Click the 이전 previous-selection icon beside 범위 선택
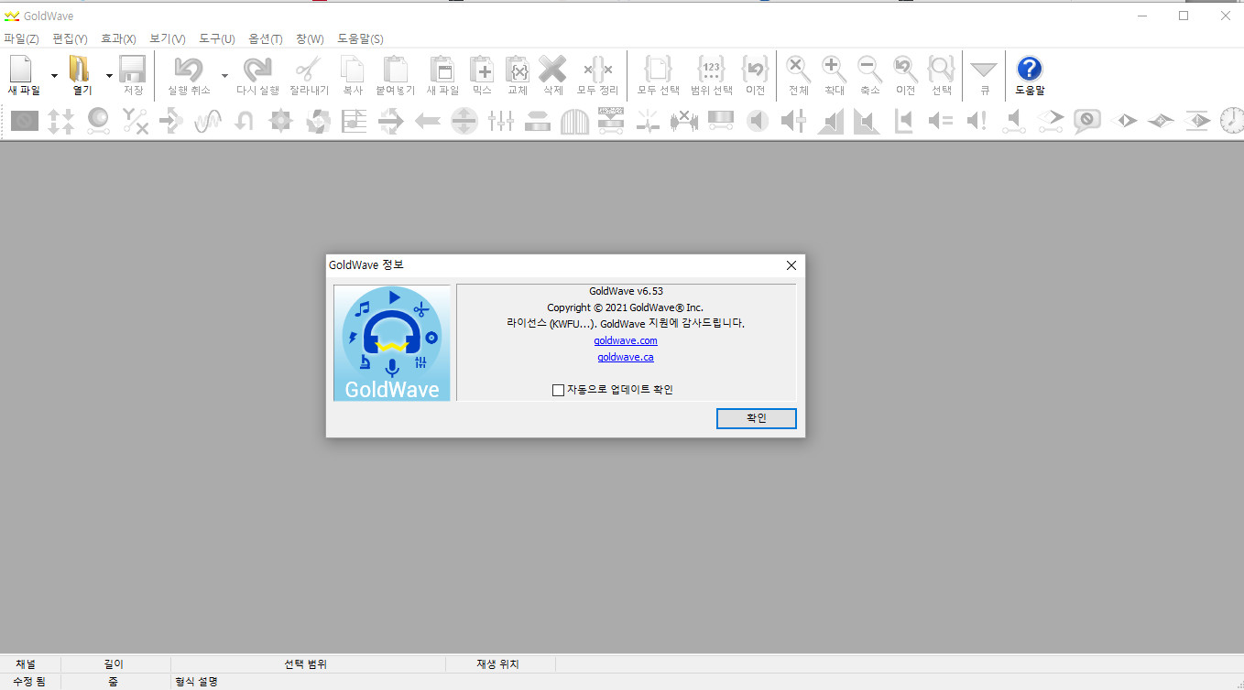This screenshot has height=690, width=1244. pos(755,69)
